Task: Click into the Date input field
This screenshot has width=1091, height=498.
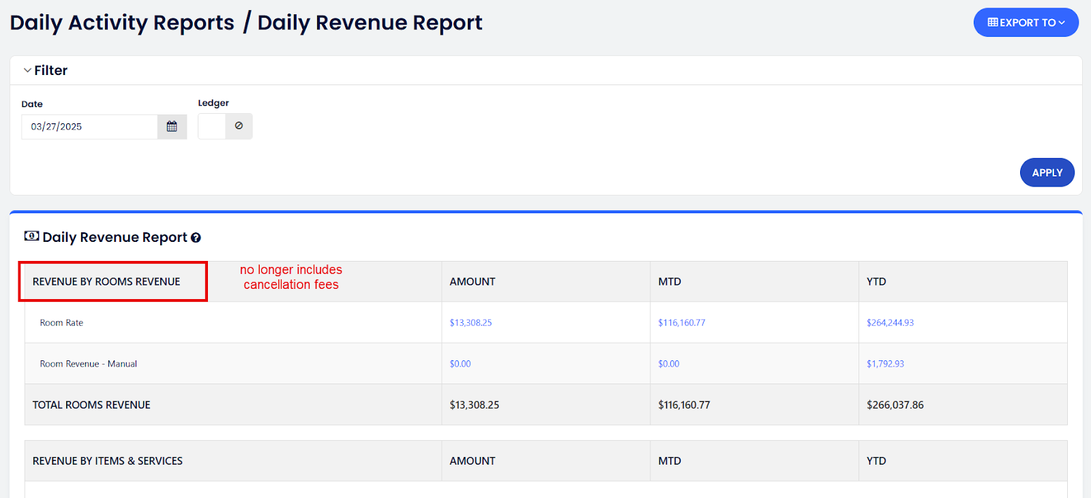Action: point(89,127)
